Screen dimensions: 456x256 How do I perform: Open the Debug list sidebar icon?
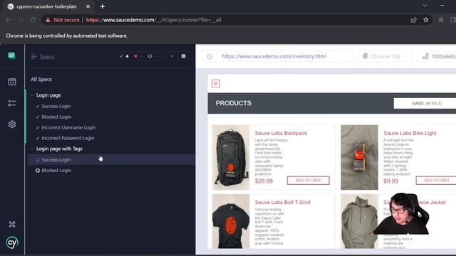pyautogui.click(x=12, y=103)
